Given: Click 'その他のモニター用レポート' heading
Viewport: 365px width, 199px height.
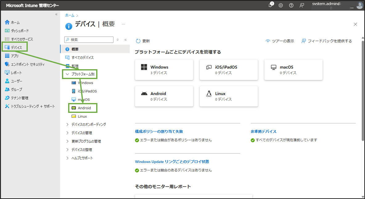Looking at the screenshot, I should [163, 186].
